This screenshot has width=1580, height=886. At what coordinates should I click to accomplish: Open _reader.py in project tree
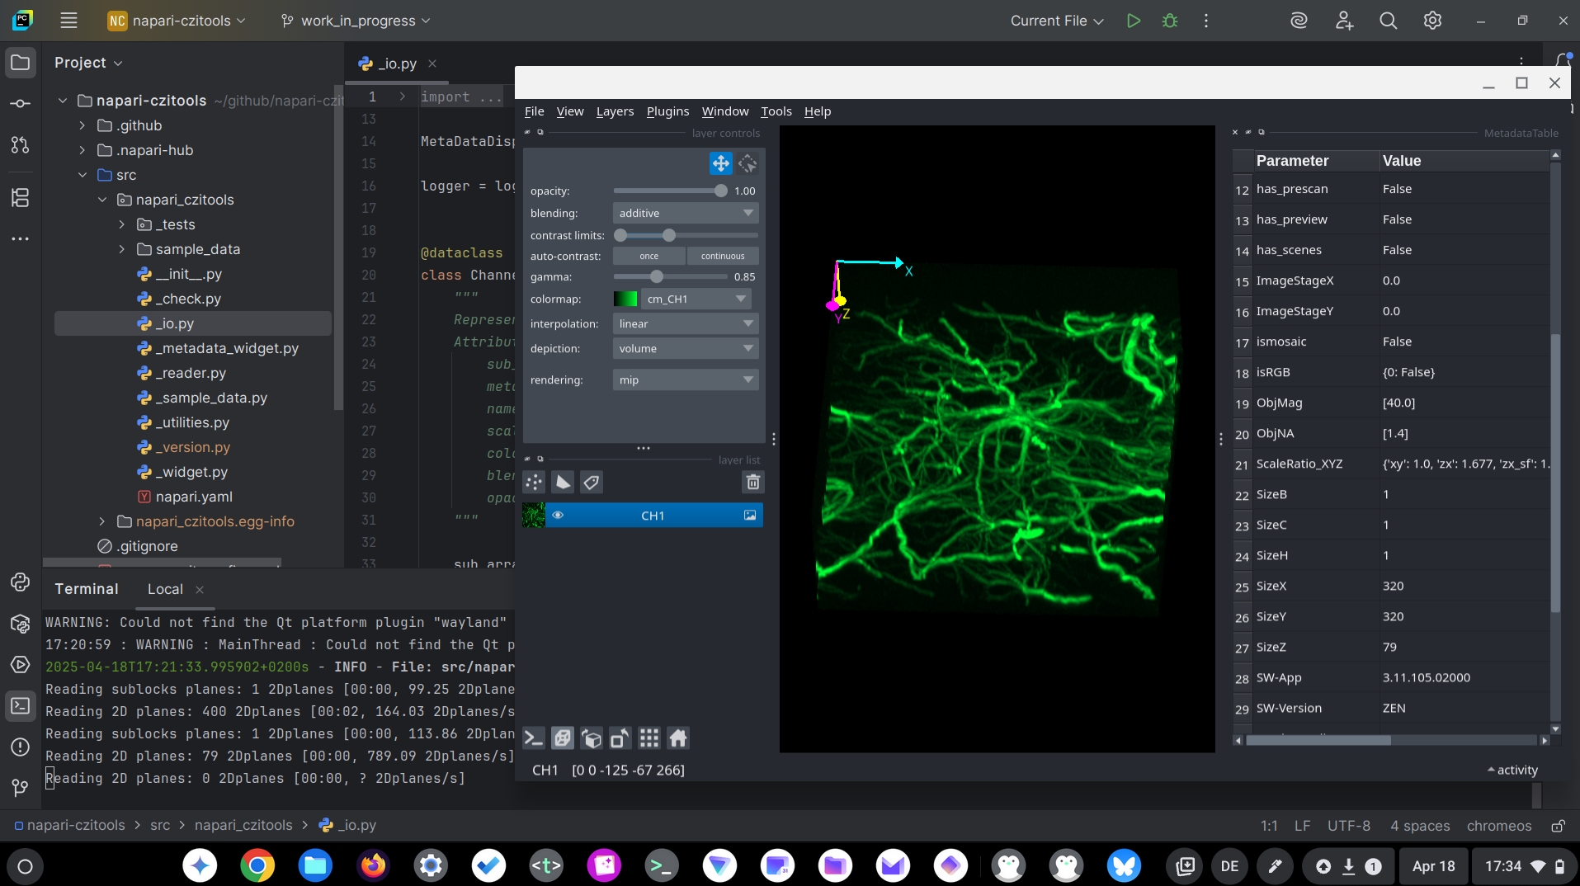pos(191,373)
